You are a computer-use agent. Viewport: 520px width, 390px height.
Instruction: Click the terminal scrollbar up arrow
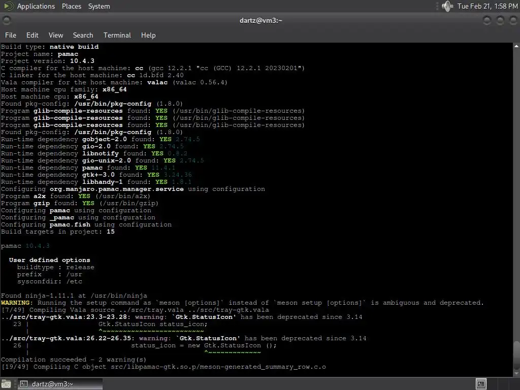pyautogui.click(x=516, y=46)
